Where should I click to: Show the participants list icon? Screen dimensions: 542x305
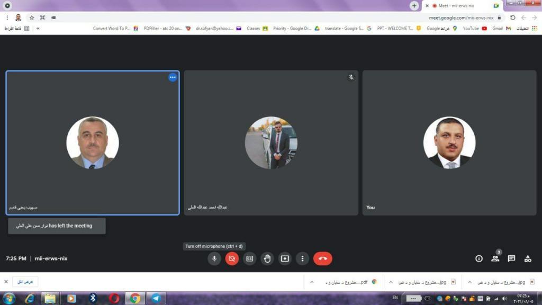point(495,258)
